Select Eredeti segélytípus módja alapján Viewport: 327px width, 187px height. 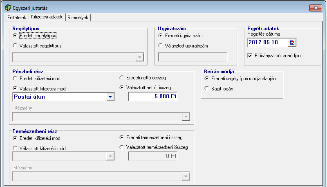(x=206, y=79)
